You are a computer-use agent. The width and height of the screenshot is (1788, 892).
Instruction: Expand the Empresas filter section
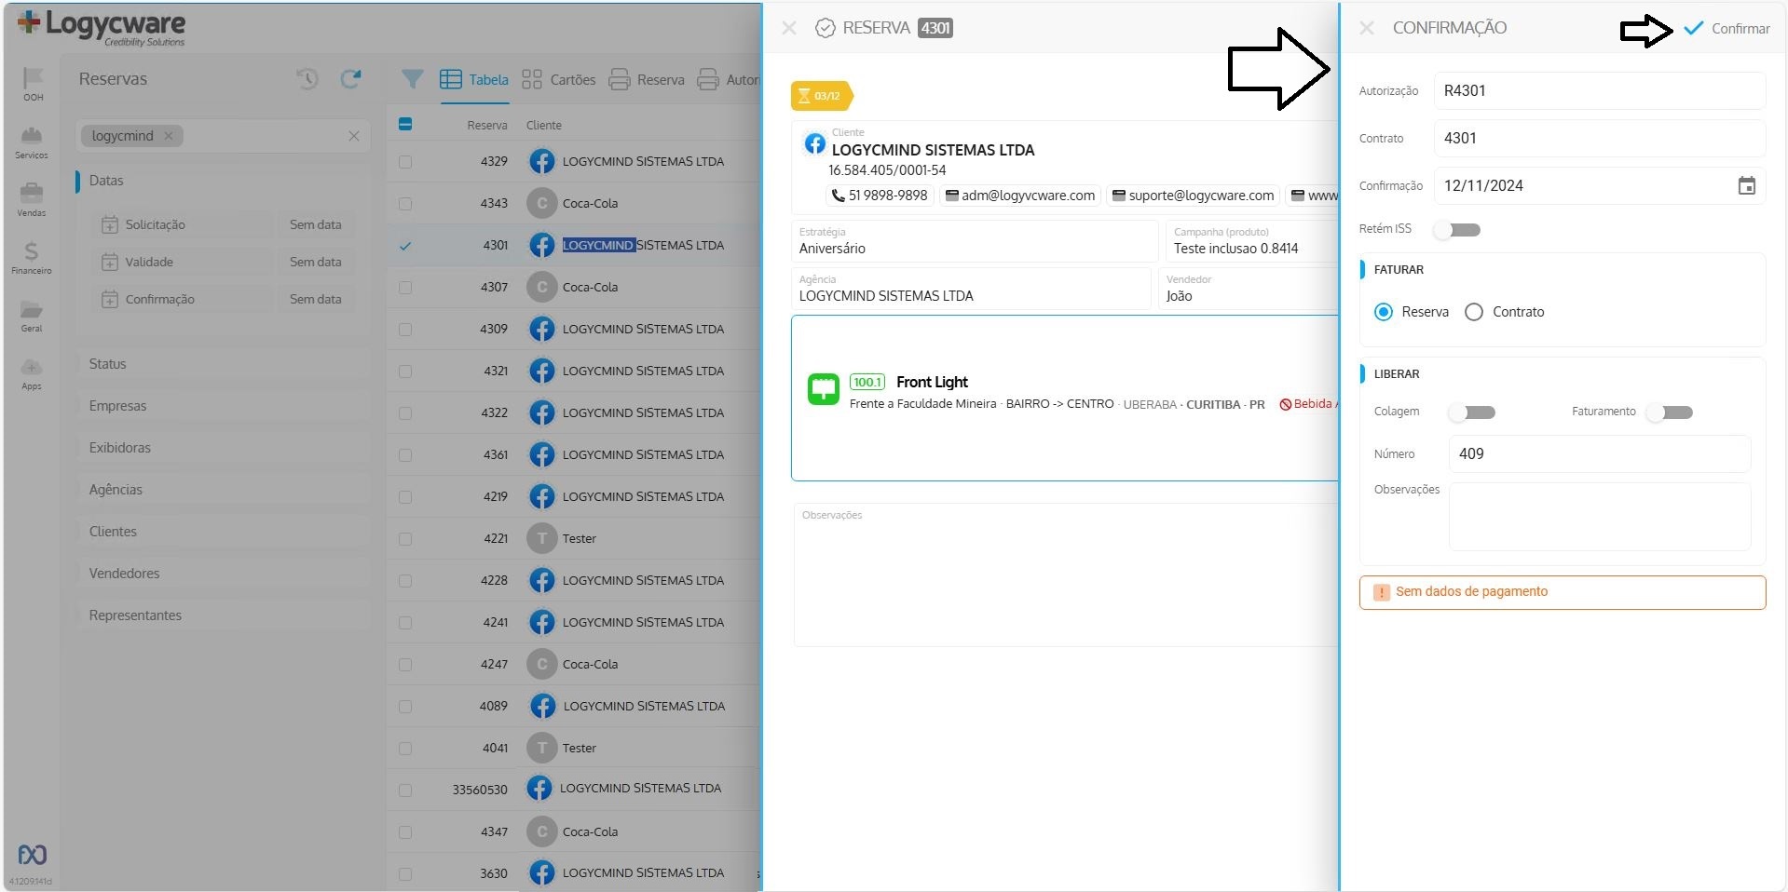tap(223, 406)
